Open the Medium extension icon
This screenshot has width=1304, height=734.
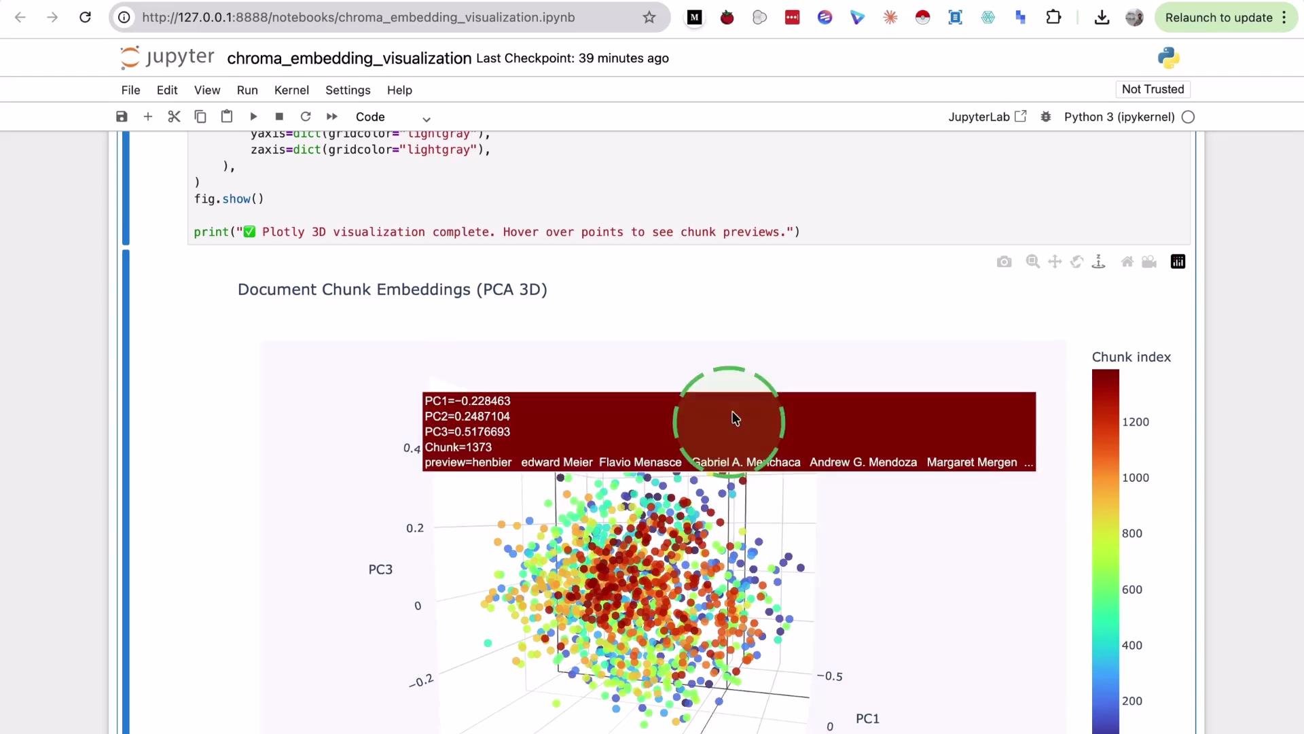694,18
